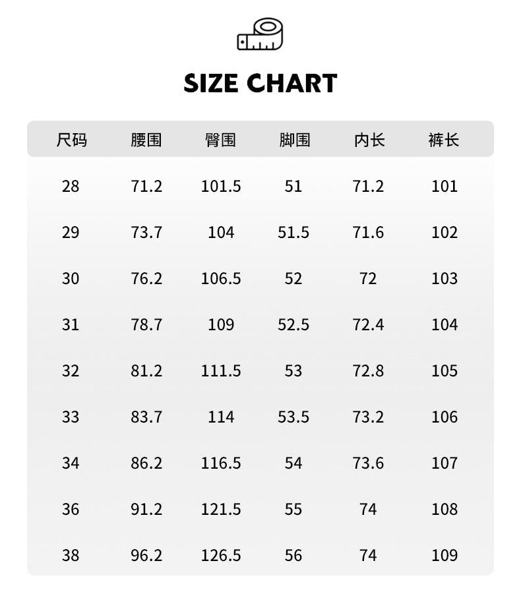This screenshot has height=592, width=521.
Task: Click hip value 121.5
Action: pos(221,510)
